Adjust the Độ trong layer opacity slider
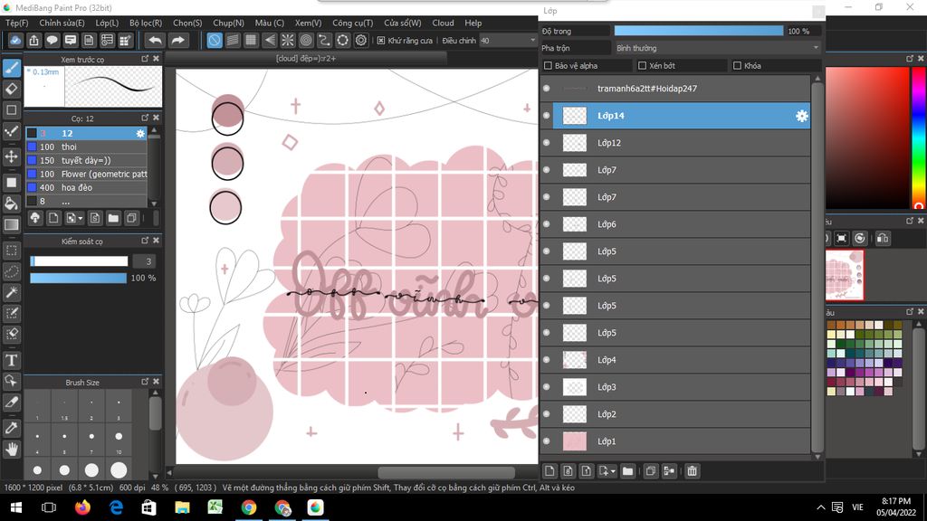Viewport: 927px width, 521px height. pyautogui.click(x=699, y=31)
